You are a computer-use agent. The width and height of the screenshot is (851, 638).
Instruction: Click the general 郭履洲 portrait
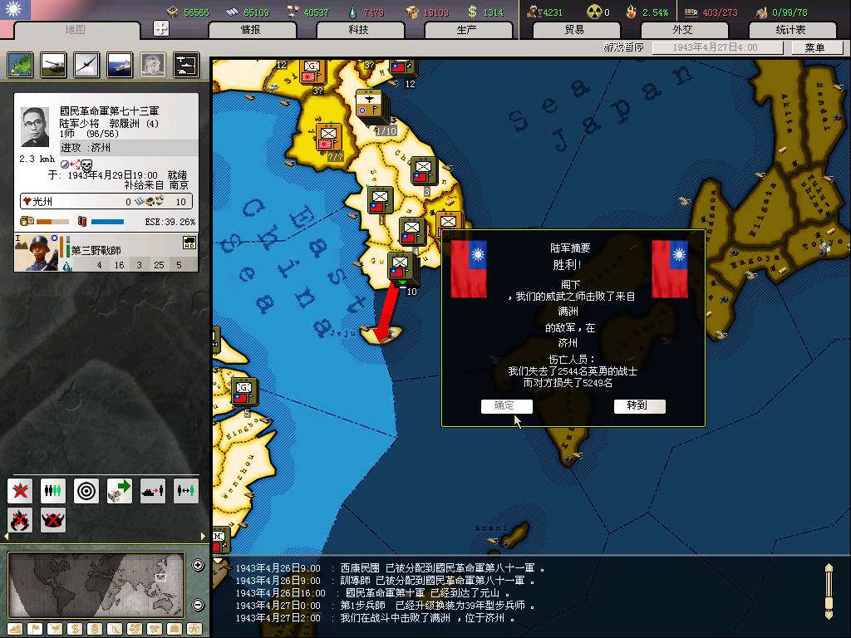pos(35,127)
